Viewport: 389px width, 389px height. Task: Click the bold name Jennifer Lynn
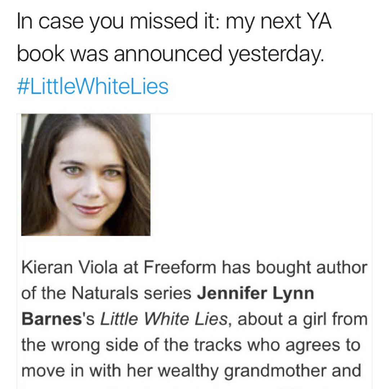[x=256, y=294]
